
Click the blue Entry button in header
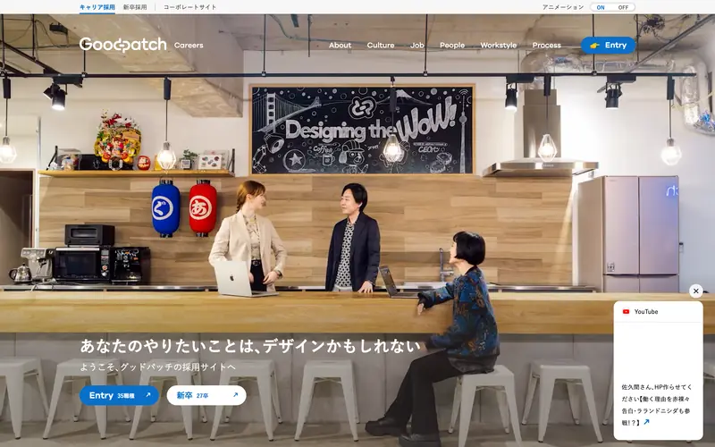[608, 46]
